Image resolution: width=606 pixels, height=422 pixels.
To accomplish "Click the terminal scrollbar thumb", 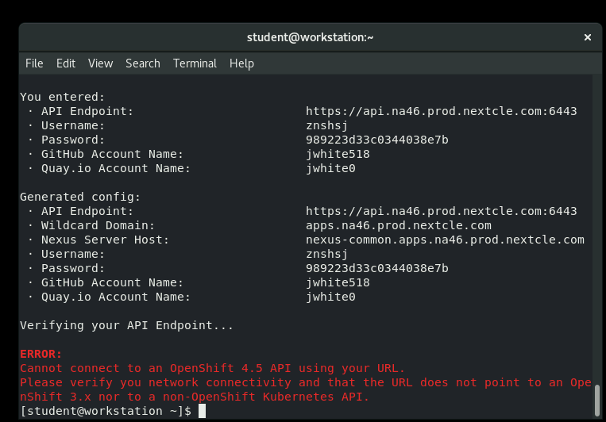I will 597,397.
